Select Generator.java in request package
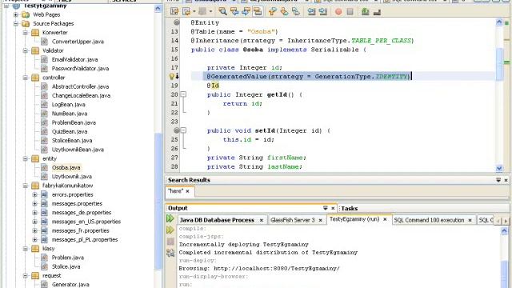This screenshot has height=288, width=512. pos(70,285)
